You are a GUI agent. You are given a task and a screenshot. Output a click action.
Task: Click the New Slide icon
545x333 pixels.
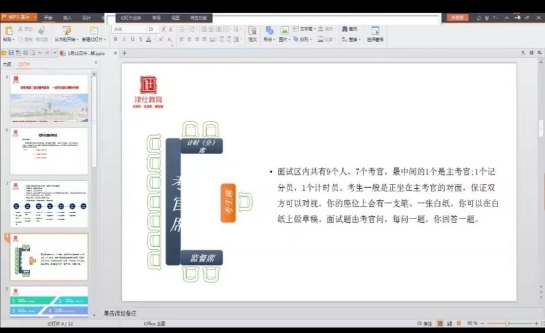pos(94,31)
